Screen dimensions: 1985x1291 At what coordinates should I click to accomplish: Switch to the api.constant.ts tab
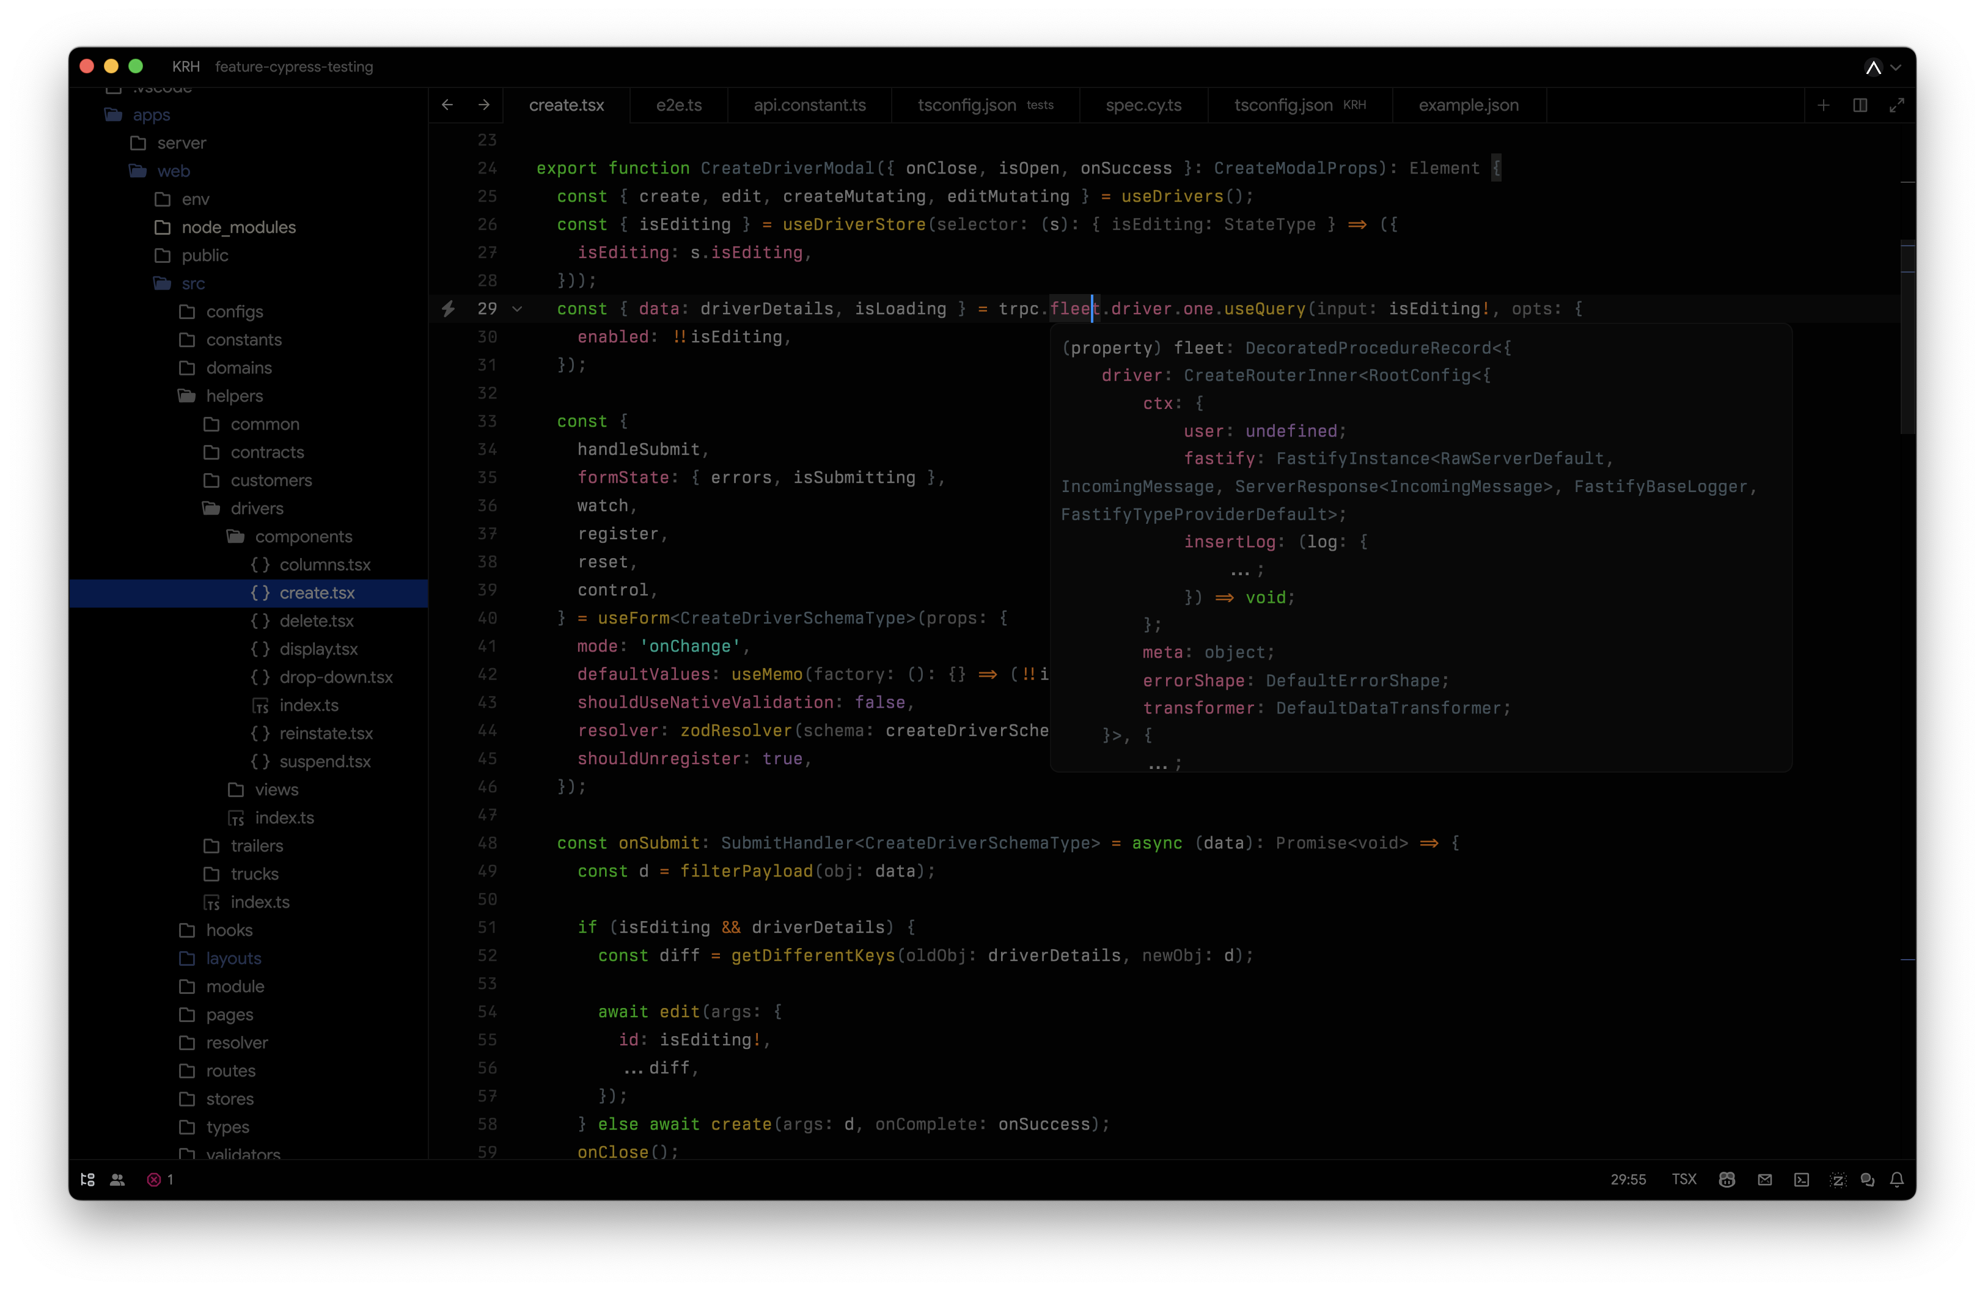pyautogui.click(x=810, y=105)
